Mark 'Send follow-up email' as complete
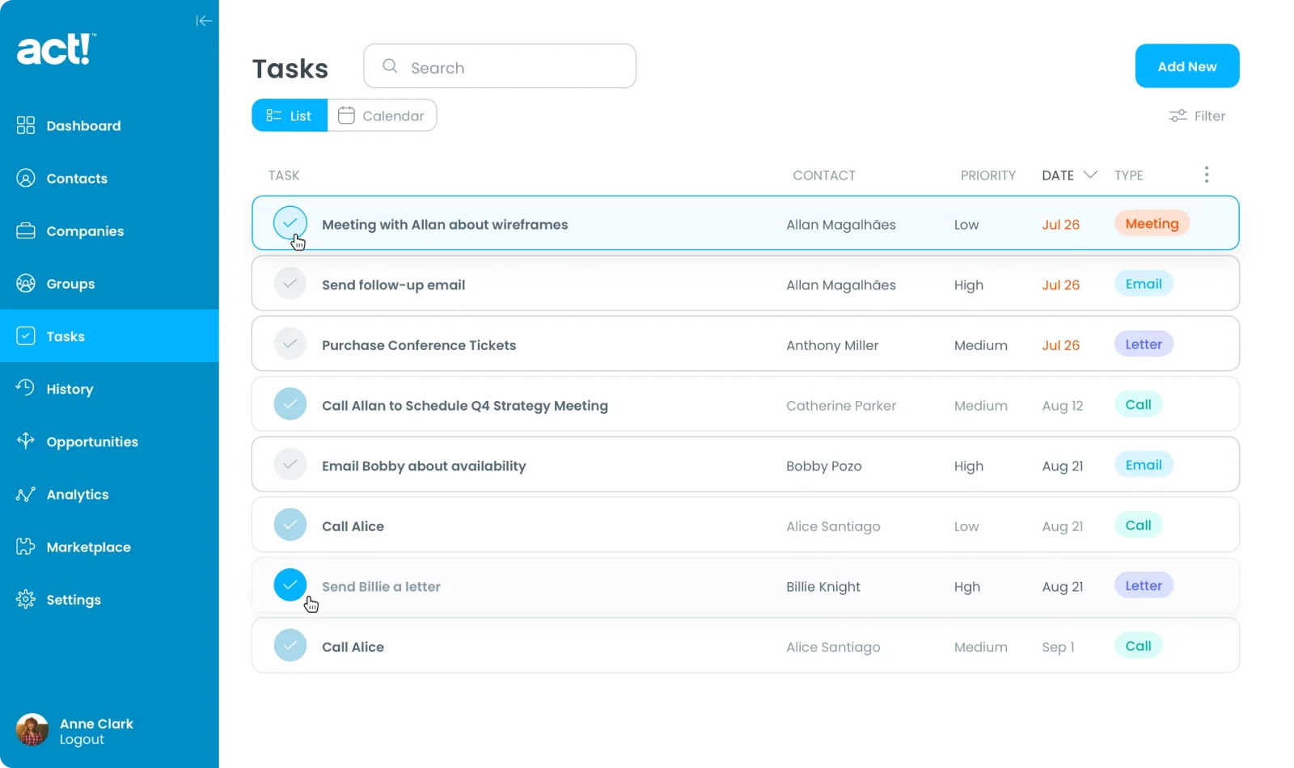The width and height of the screenshot is (1294, 768). click(x=290, y=283)
